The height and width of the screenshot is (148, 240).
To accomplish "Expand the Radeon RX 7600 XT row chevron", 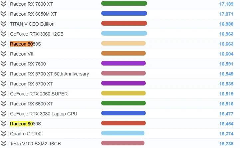I will click(x=4, y=4).
